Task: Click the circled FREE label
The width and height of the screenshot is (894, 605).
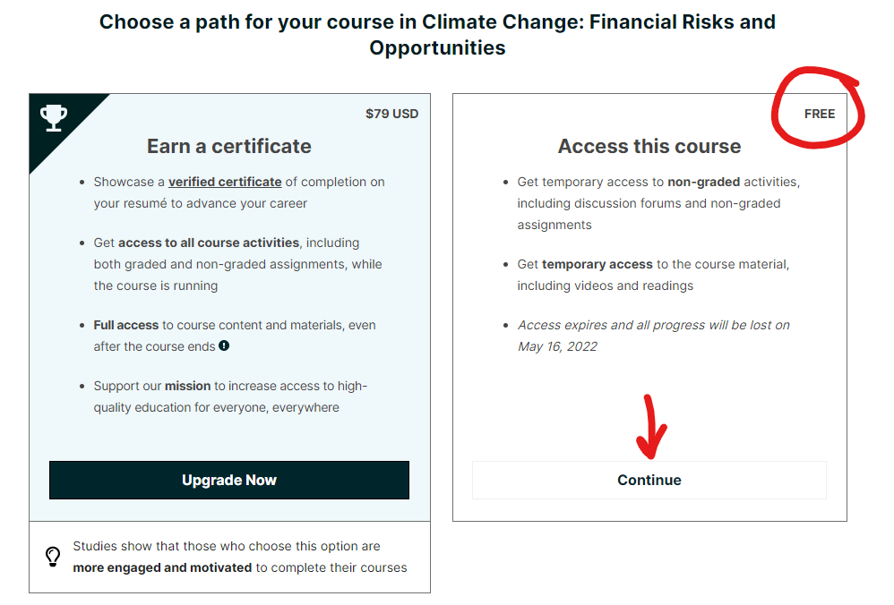Action: click(x=819, y=114)
